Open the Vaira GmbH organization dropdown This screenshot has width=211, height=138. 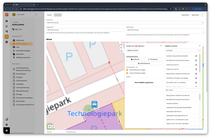click(27, 14)
